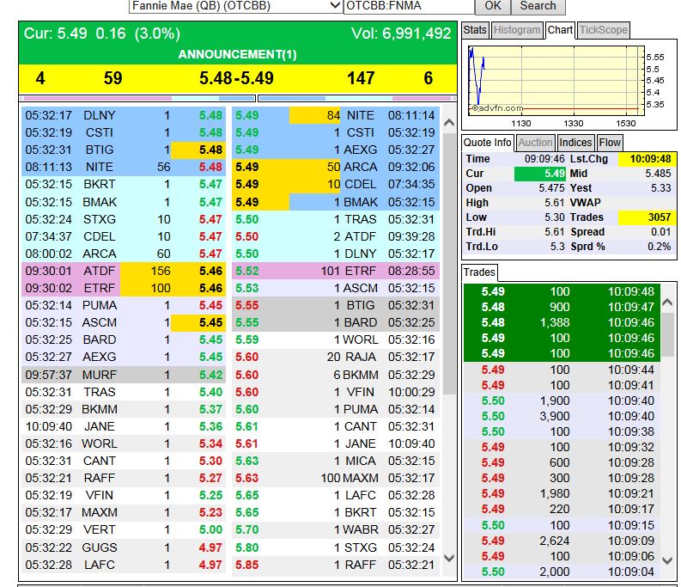This screenshot has height=587, width=681.
Task: Click the bid depth total 59
Action: 112,78
